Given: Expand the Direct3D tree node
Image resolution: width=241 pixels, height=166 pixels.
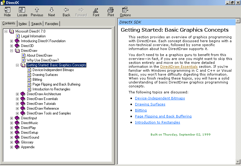Looking at the screenshot, I should (x=12, y=46).
